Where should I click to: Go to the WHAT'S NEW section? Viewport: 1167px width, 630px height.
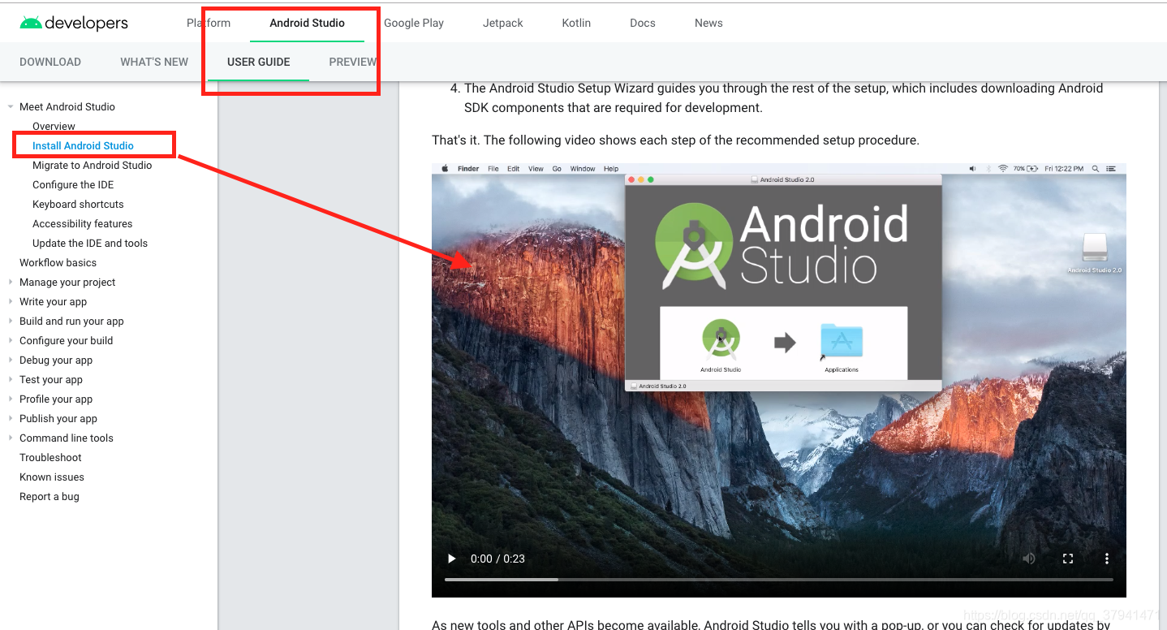[x=154, y=62]
